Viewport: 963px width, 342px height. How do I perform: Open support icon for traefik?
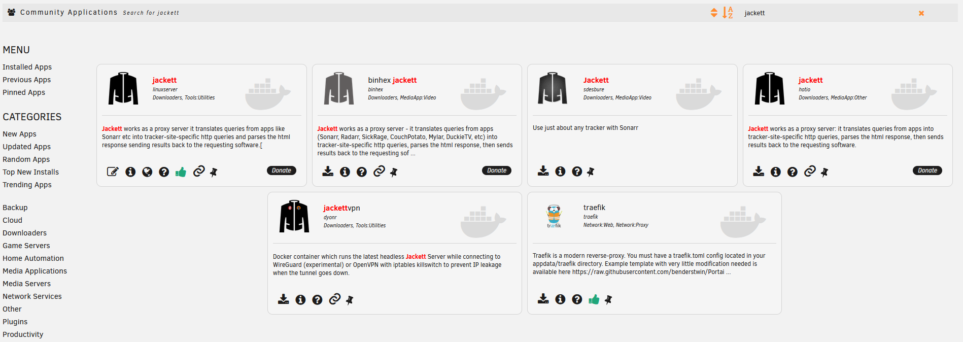point(577,299)
